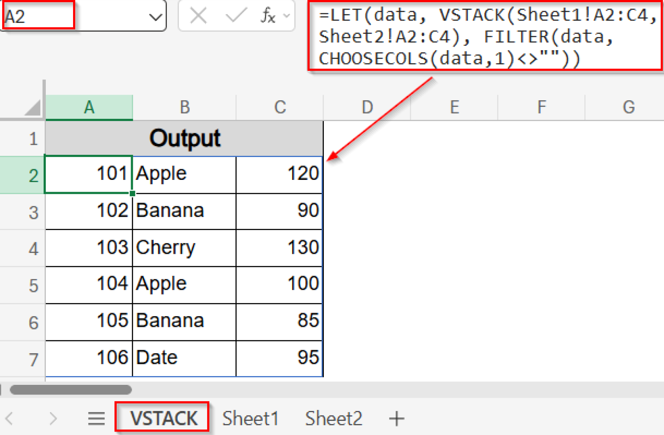Switch to the Sheet2 tab

coord(333,418)
